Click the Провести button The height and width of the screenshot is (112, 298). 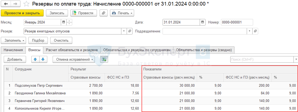[x=84, y=13]
